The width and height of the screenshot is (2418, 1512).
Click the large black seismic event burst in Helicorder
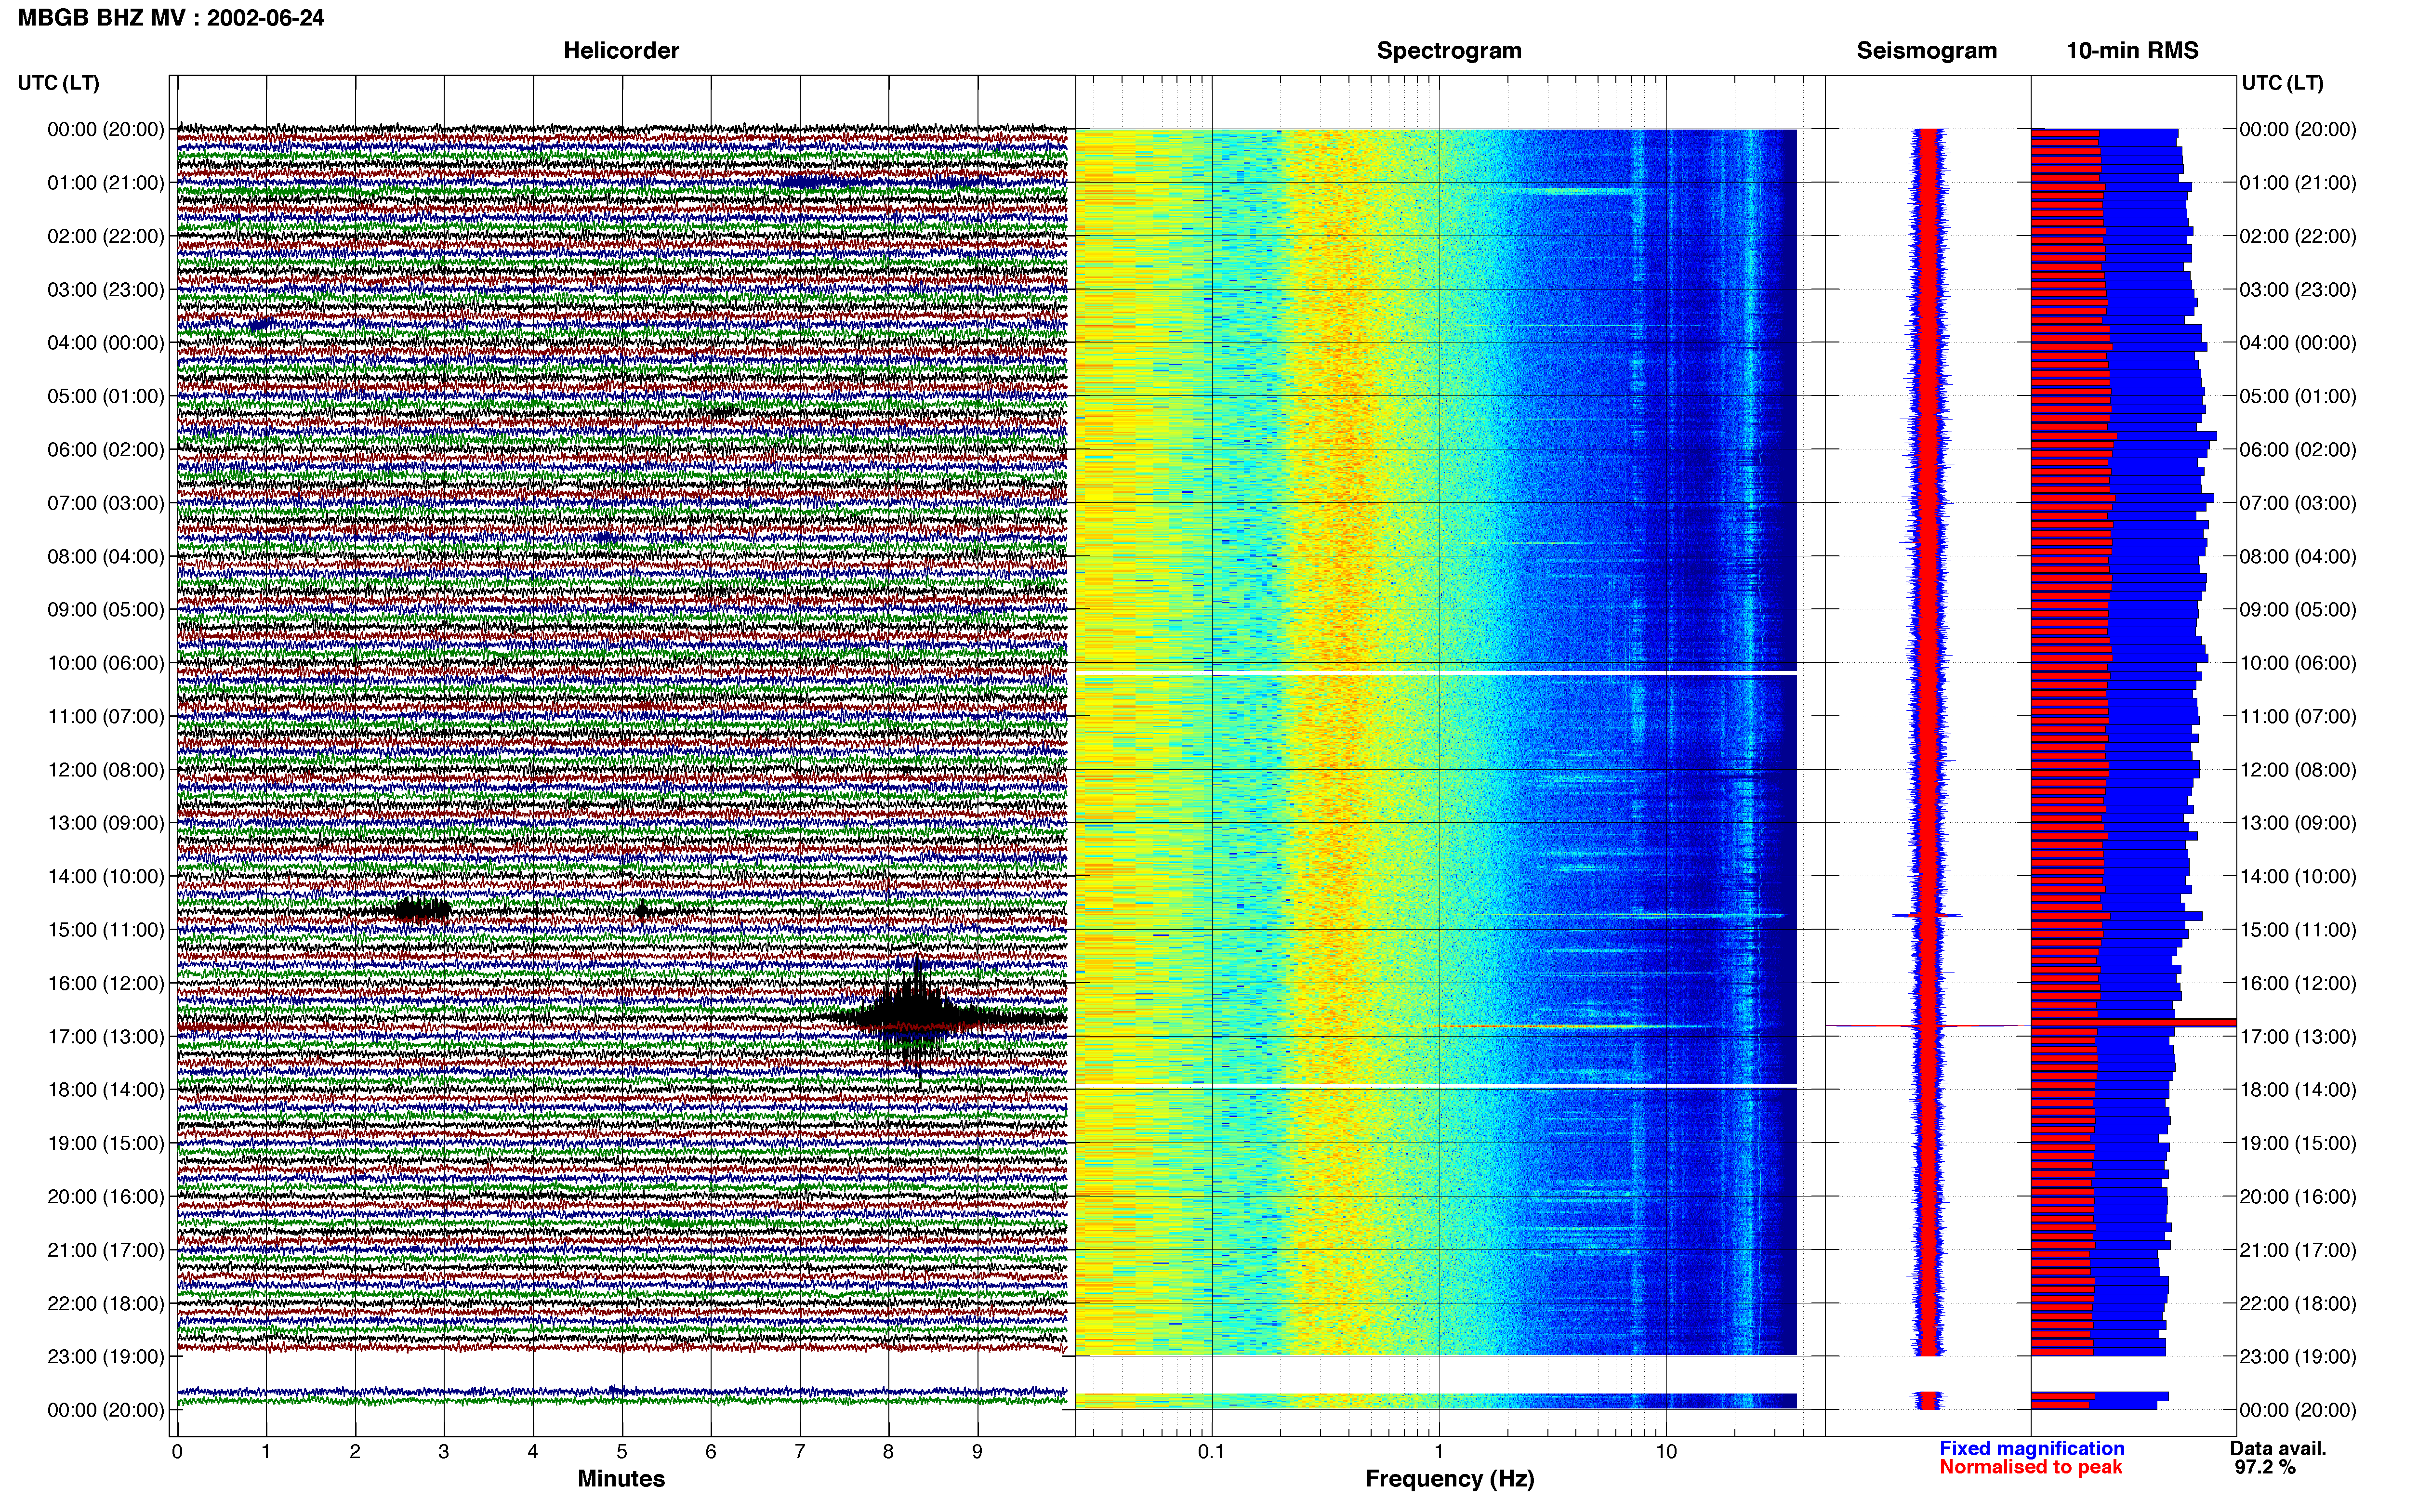point(915,1017)
